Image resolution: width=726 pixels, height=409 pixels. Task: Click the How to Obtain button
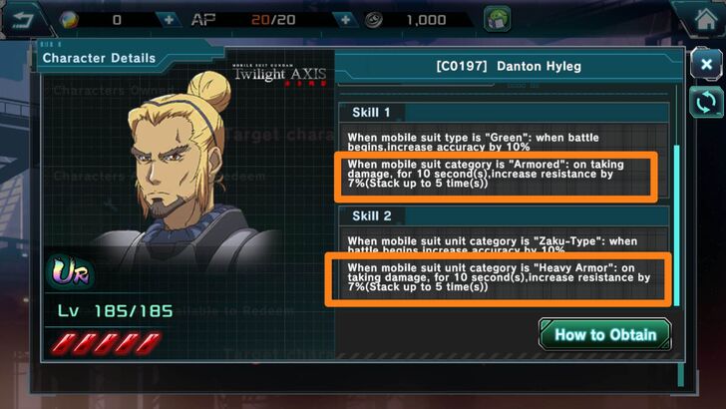click(605, 334)
